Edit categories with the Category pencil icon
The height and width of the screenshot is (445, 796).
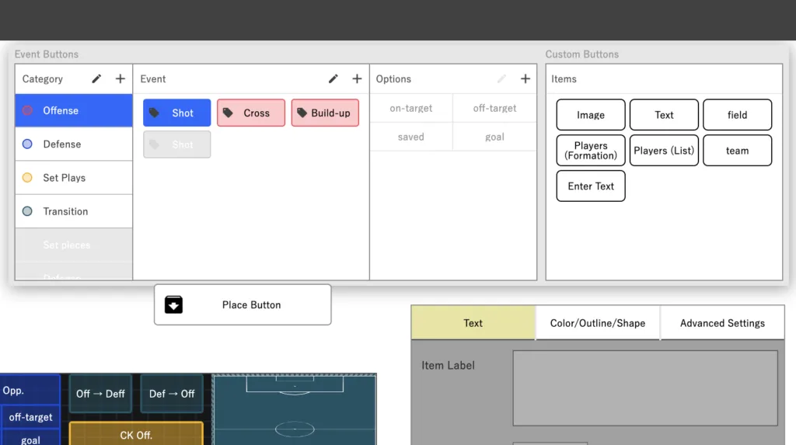(96, 78)
